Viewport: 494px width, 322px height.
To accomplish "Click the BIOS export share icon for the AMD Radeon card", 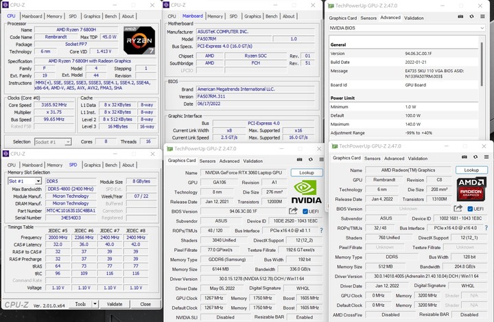I will [x=458, y=208].
